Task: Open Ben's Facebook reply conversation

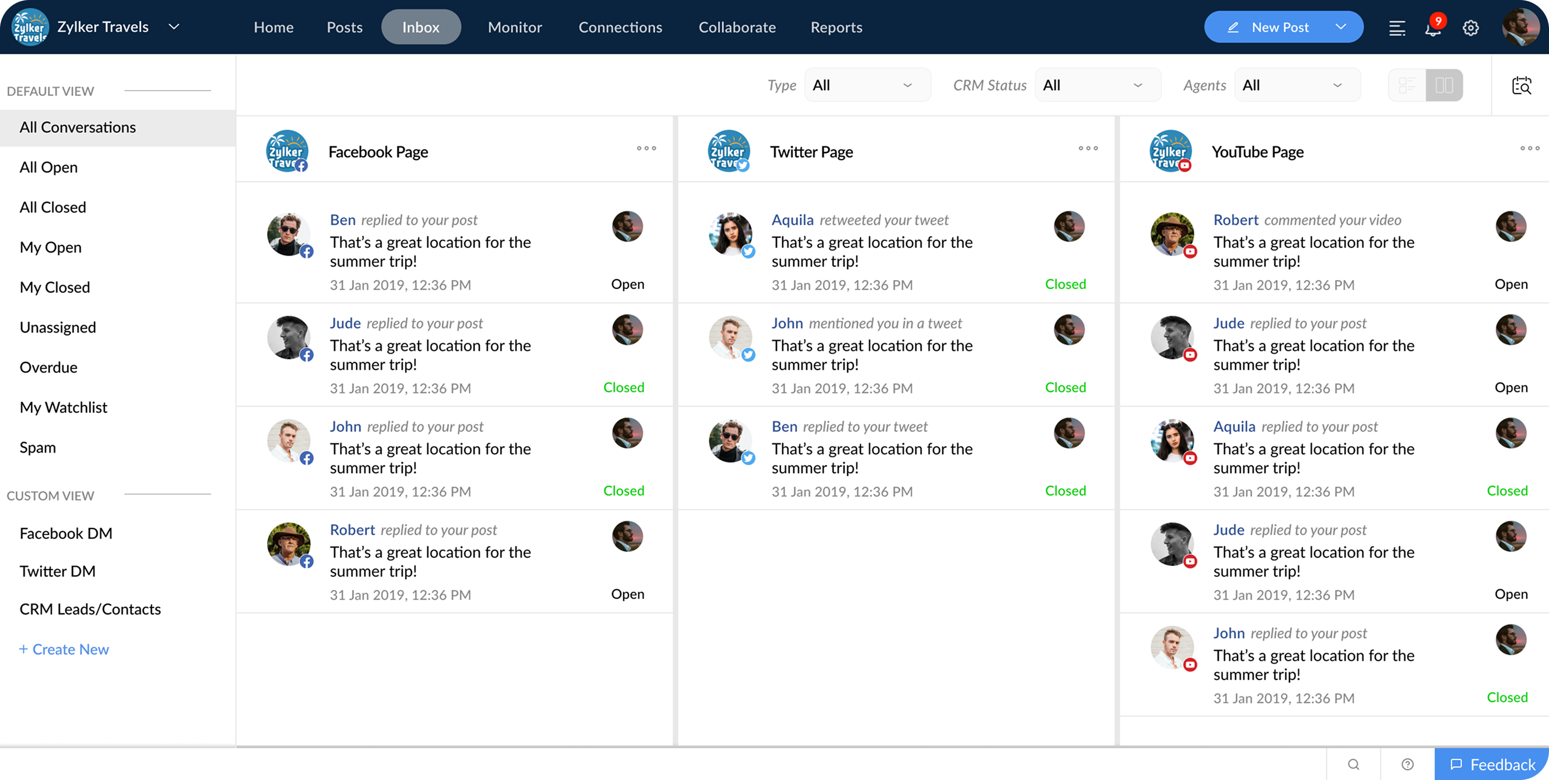Action: [430, 251]
